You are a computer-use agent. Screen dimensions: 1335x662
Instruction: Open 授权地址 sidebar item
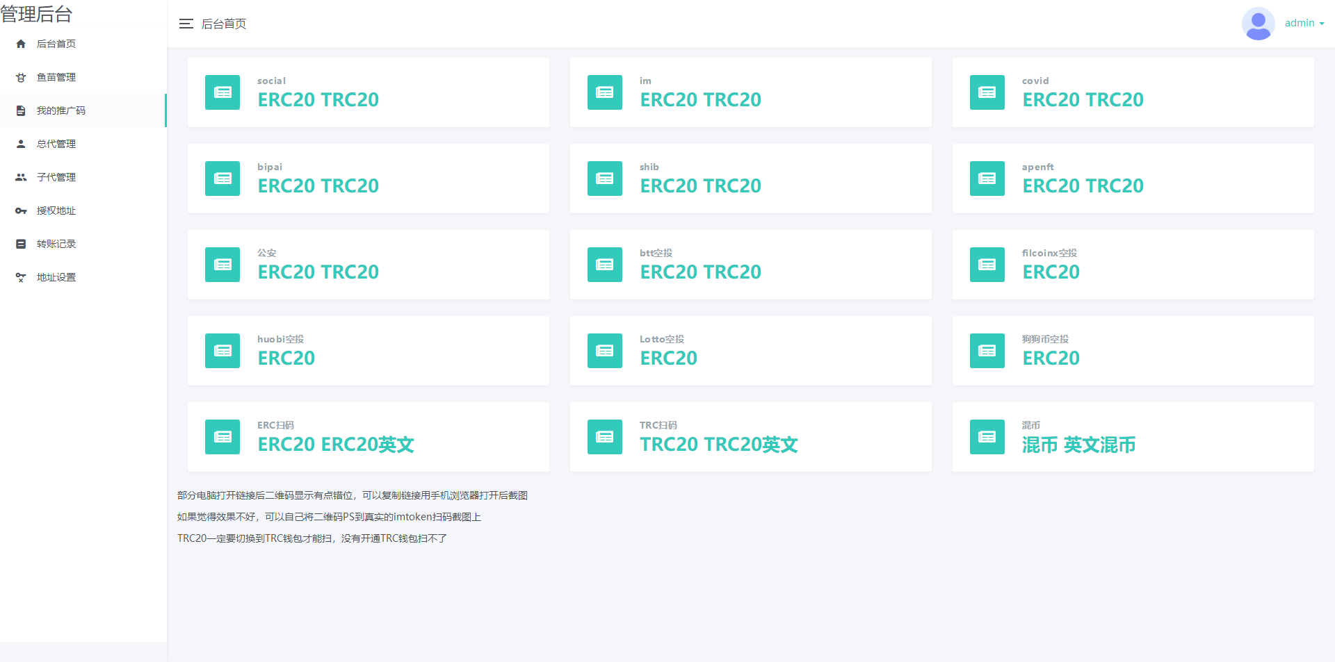[x=83, y=210]
